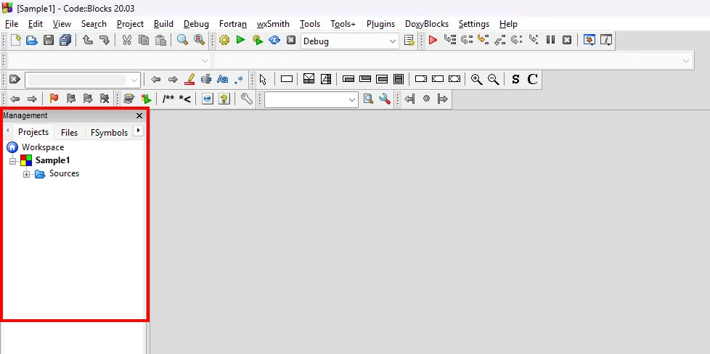710x354 pixels.
Task: Switch to the Files tab
Action: tap(69, 132)
